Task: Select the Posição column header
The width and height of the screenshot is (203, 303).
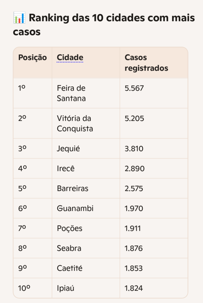Action: 32,57
